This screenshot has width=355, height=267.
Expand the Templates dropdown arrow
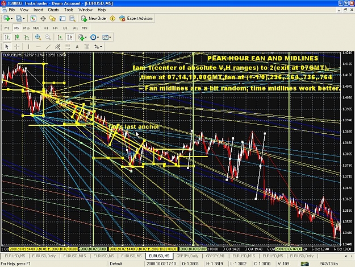[110, 38]
